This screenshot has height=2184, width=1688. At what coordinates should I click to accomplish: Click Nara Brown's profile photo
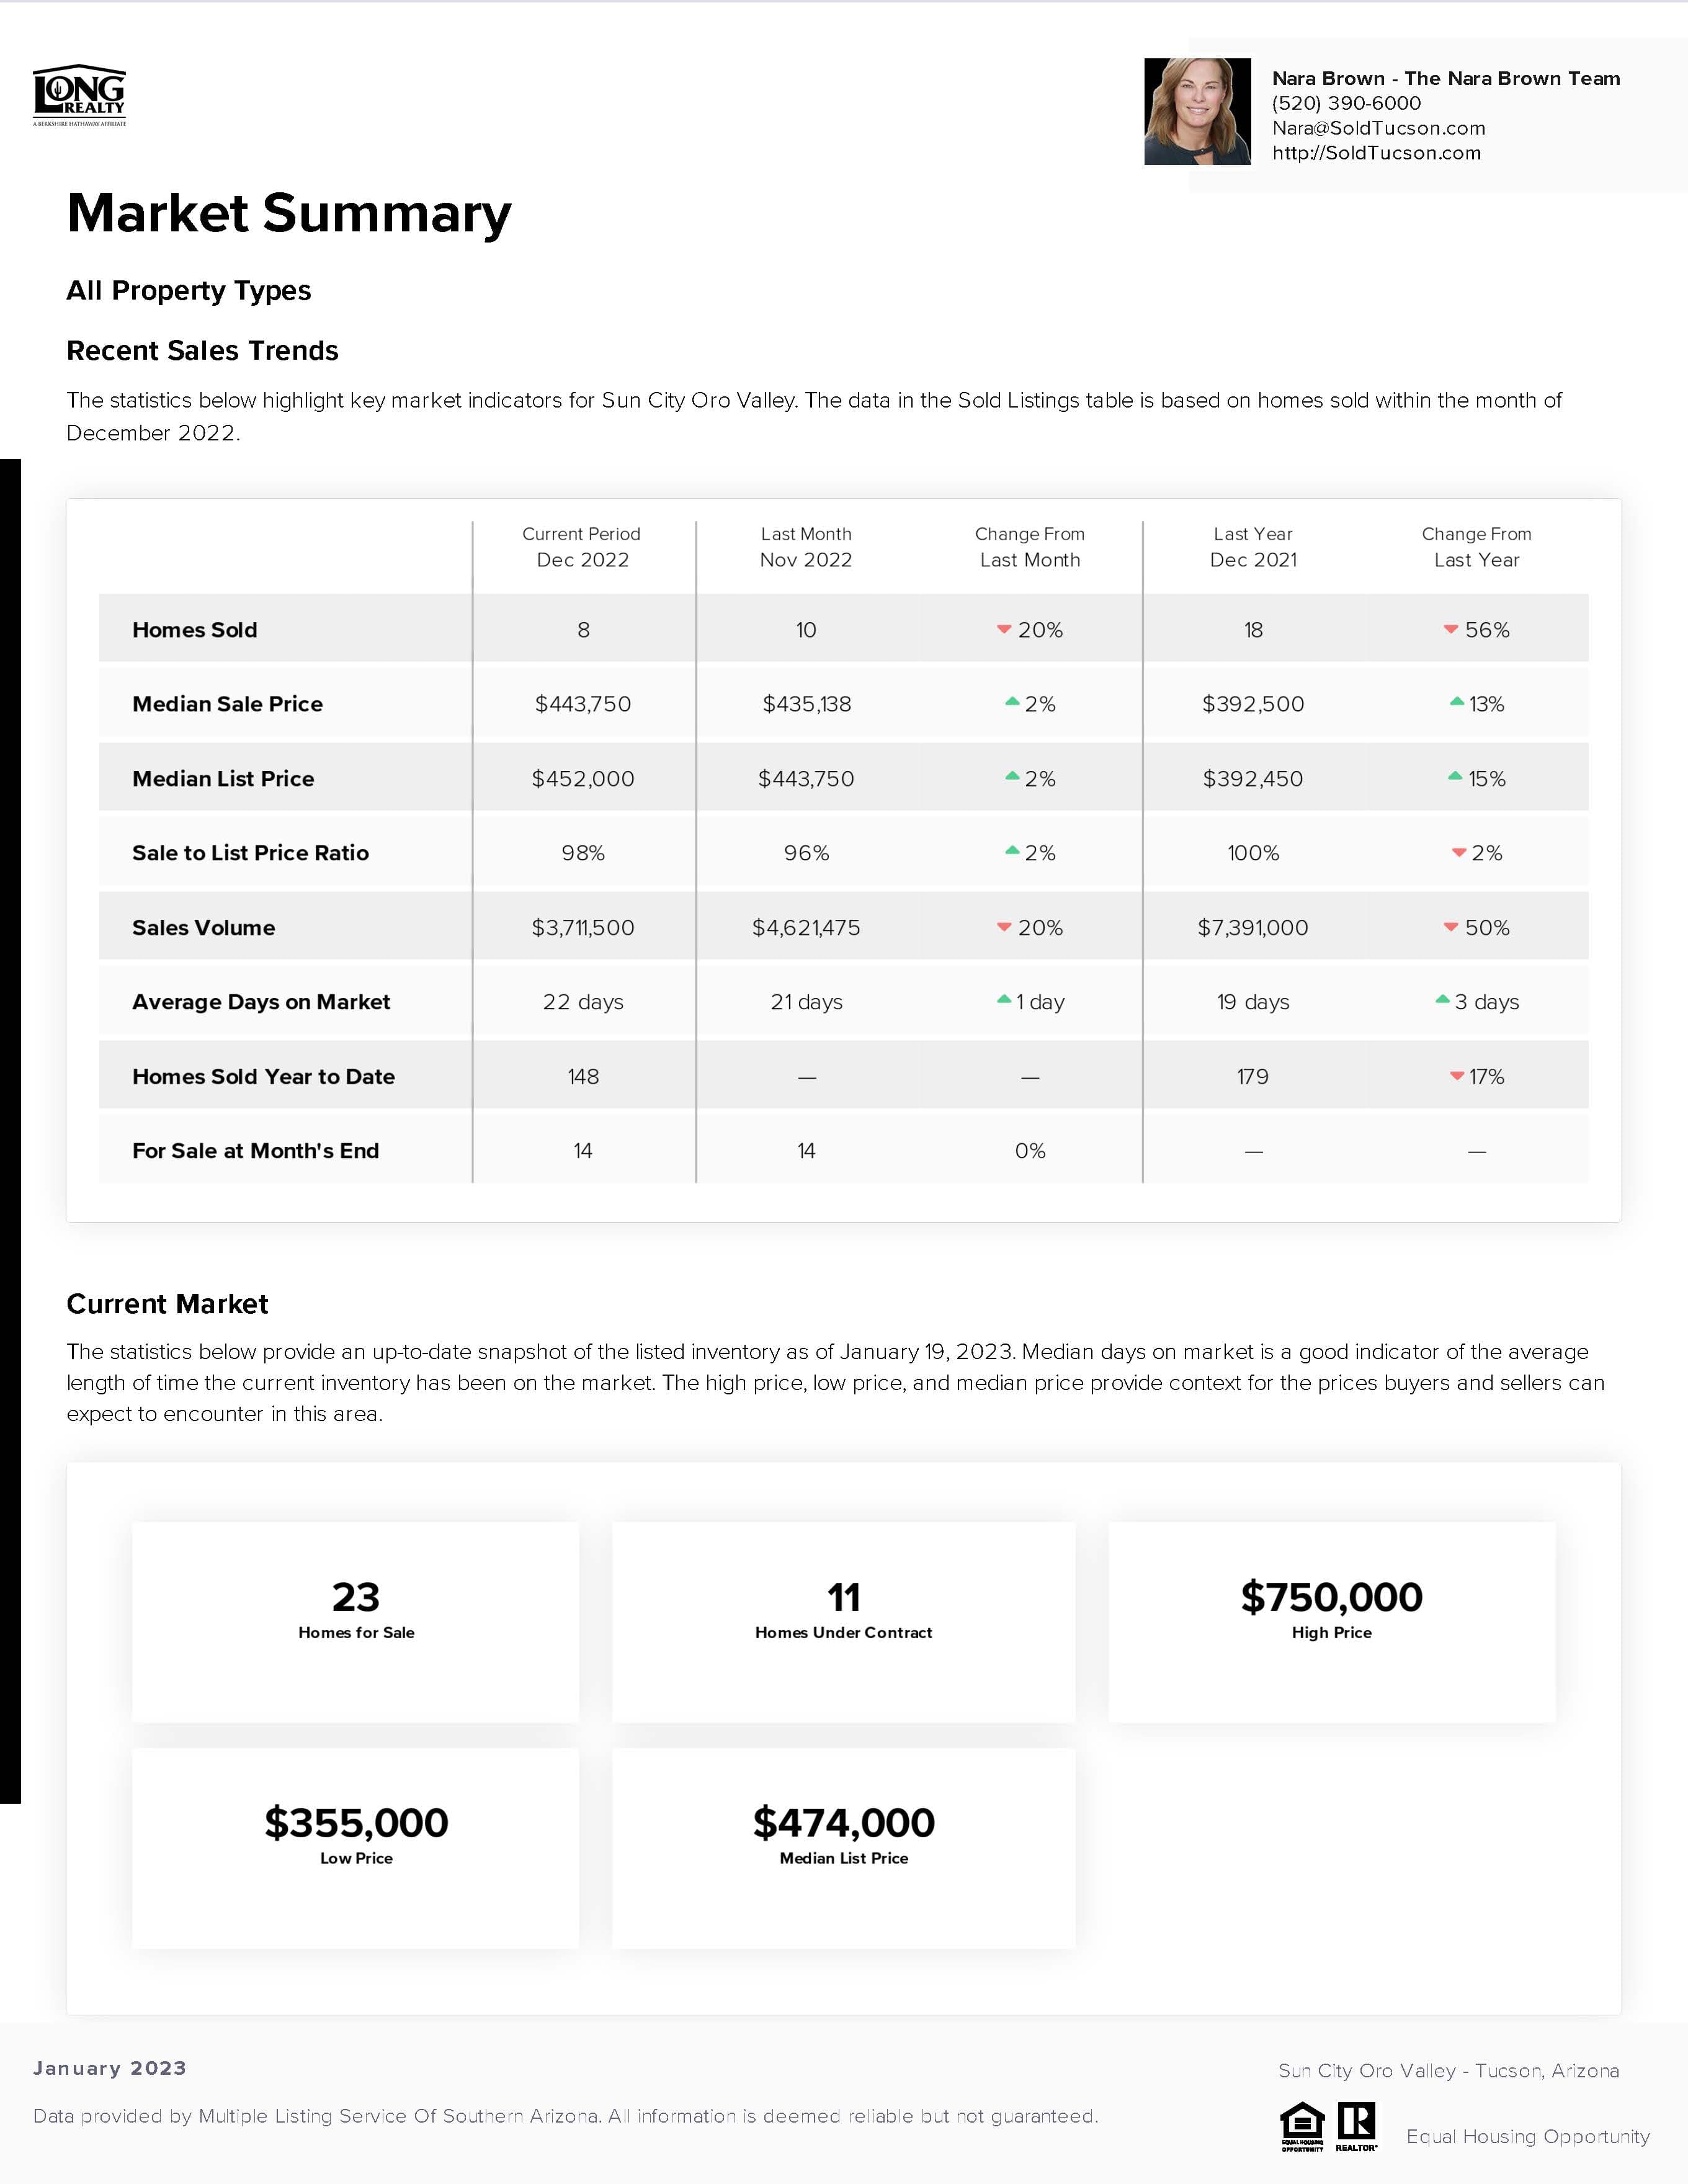tap(1197, 111)
